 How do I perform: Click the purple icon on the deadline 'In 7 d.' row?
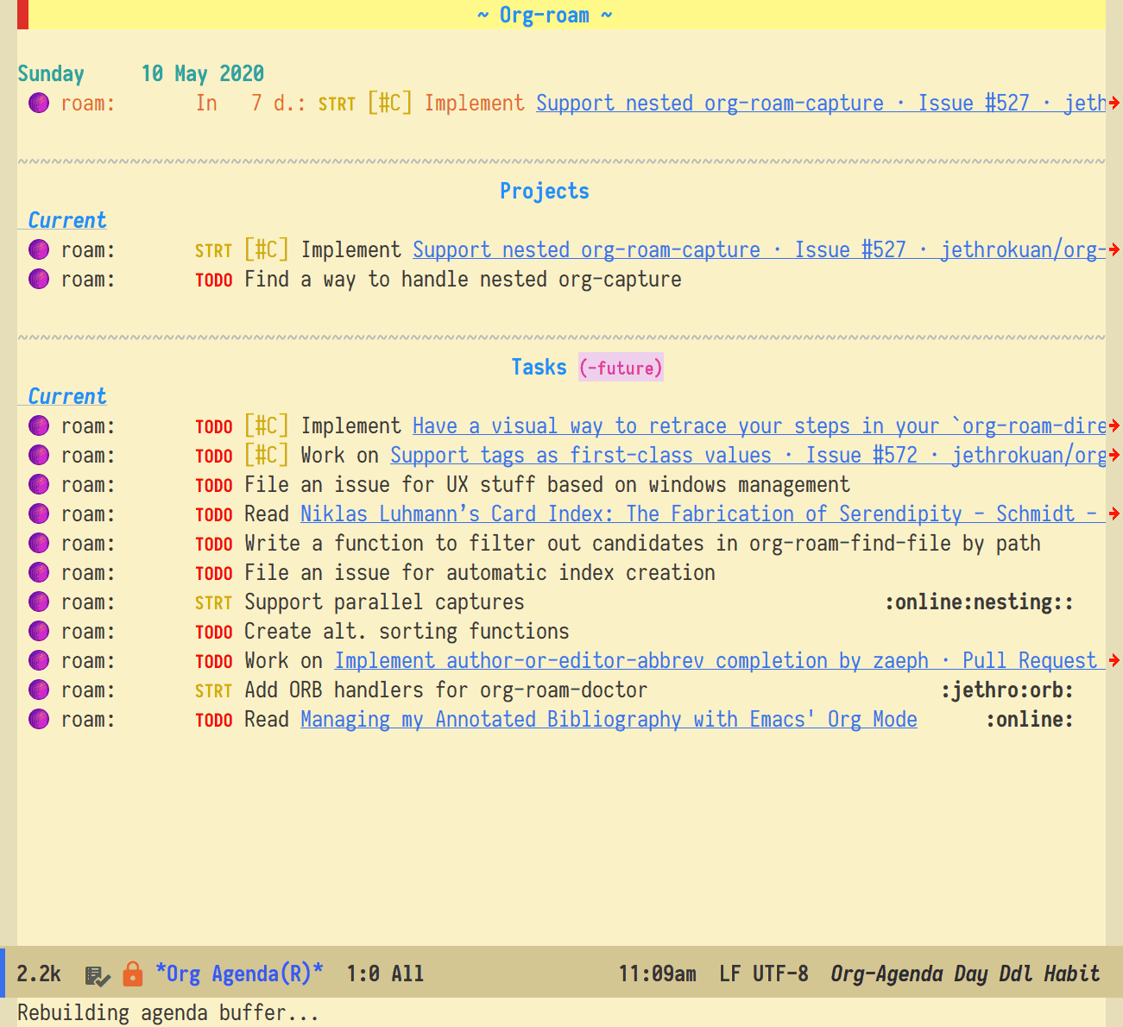click(39, 104)
